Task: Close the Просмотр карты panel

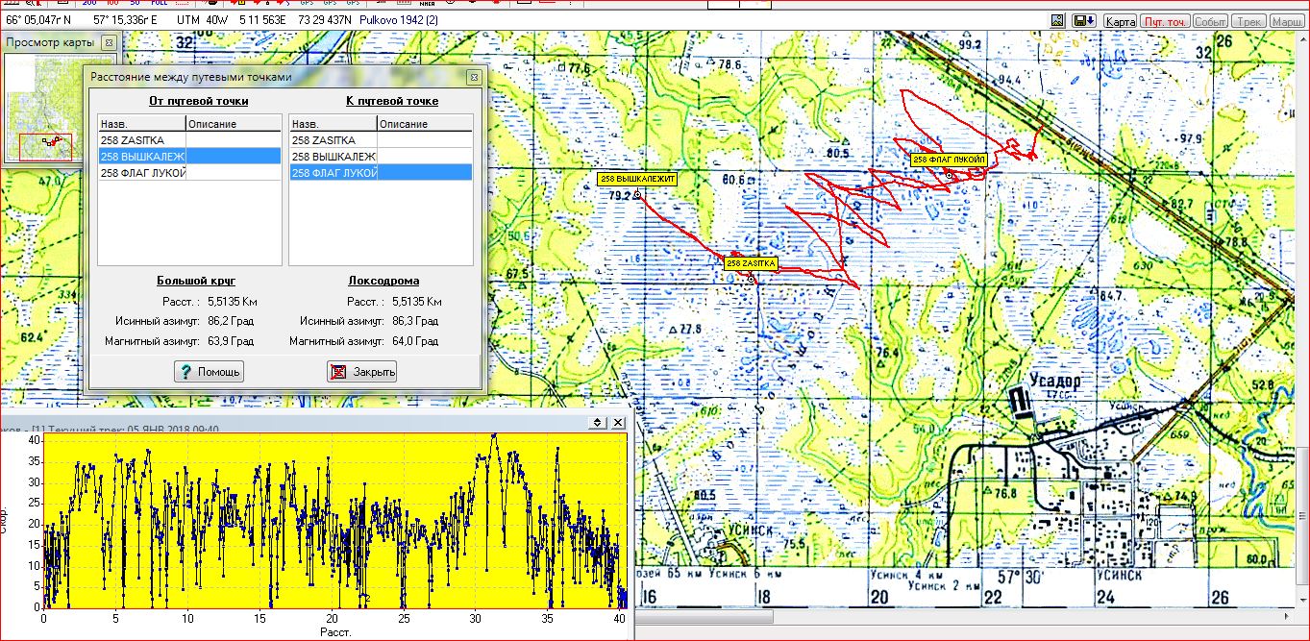Action: 110,43
